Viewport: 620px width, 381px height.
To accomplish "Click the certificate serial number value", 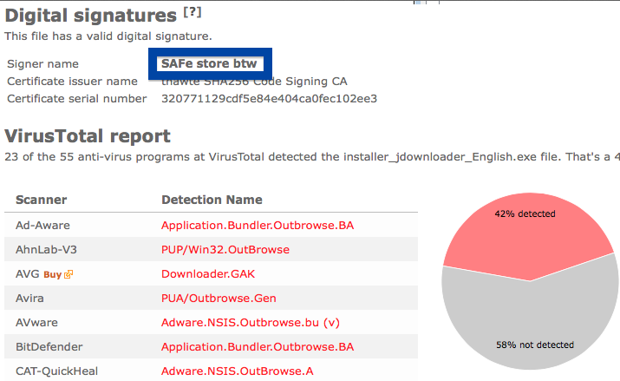I will pos(270,99).
